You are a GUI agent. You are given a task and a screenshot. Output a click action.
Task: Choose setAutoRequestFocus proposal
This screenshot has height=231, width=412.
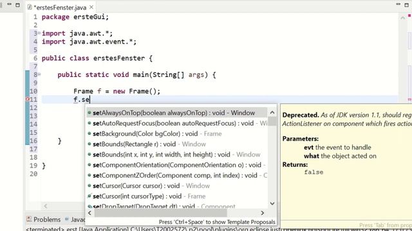177,123
